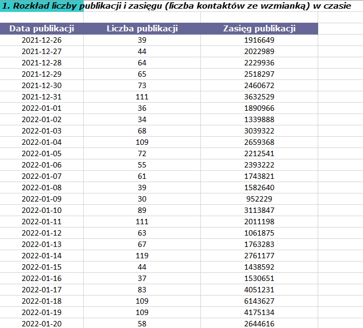Select reach value 1743821
The image size is (363, 328).
click(x=259, y=176)
